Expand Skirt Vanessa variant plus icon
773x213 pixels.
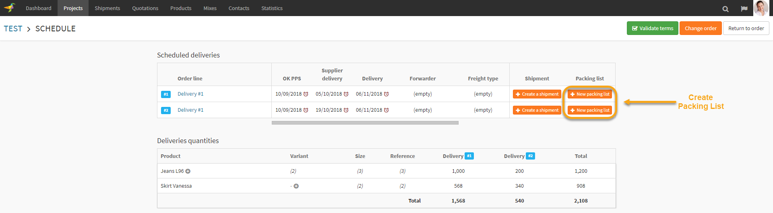pyautogui.click(x=296, y=186)
